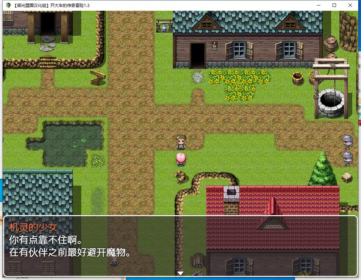Click the orange speaker name 机灵的少女

coord(33,228)
